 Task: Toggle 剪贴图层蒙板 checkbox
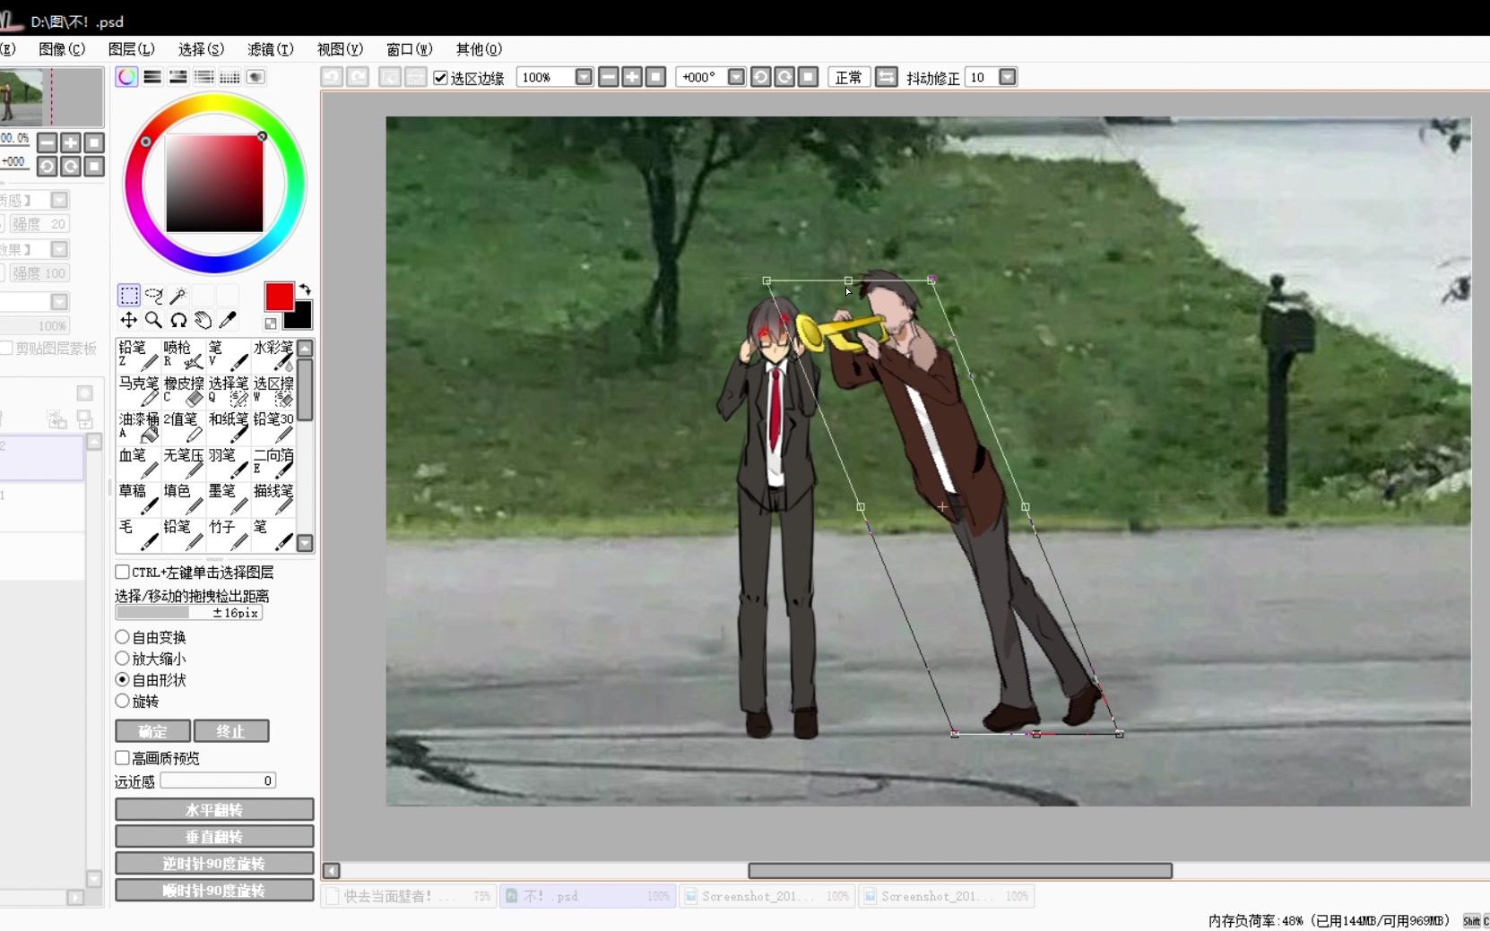pos(6,349)
